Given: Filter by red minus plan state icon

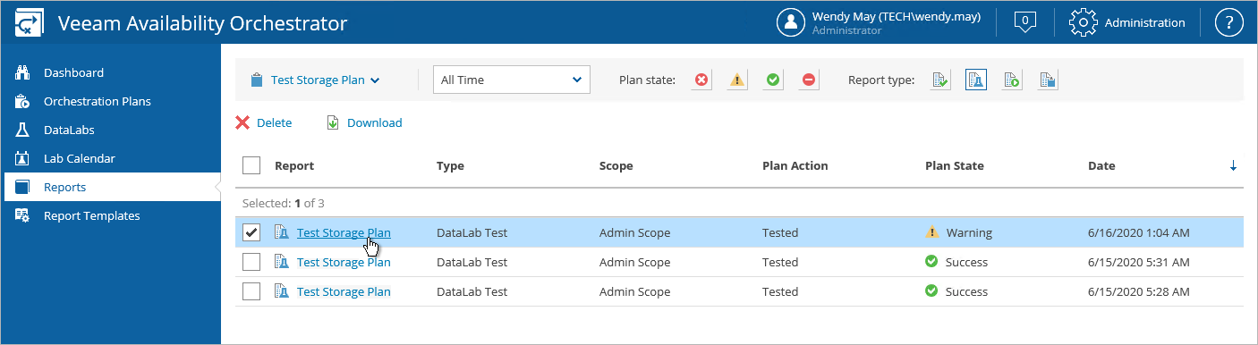Looking at the screenshot, I should 809,80.
